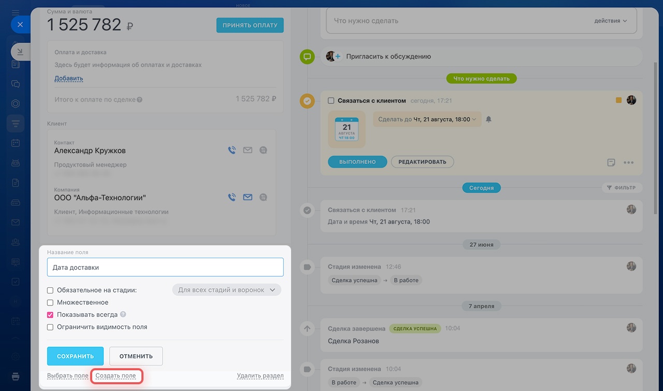Enable Ограничить видимость поля checkbox

50,327
